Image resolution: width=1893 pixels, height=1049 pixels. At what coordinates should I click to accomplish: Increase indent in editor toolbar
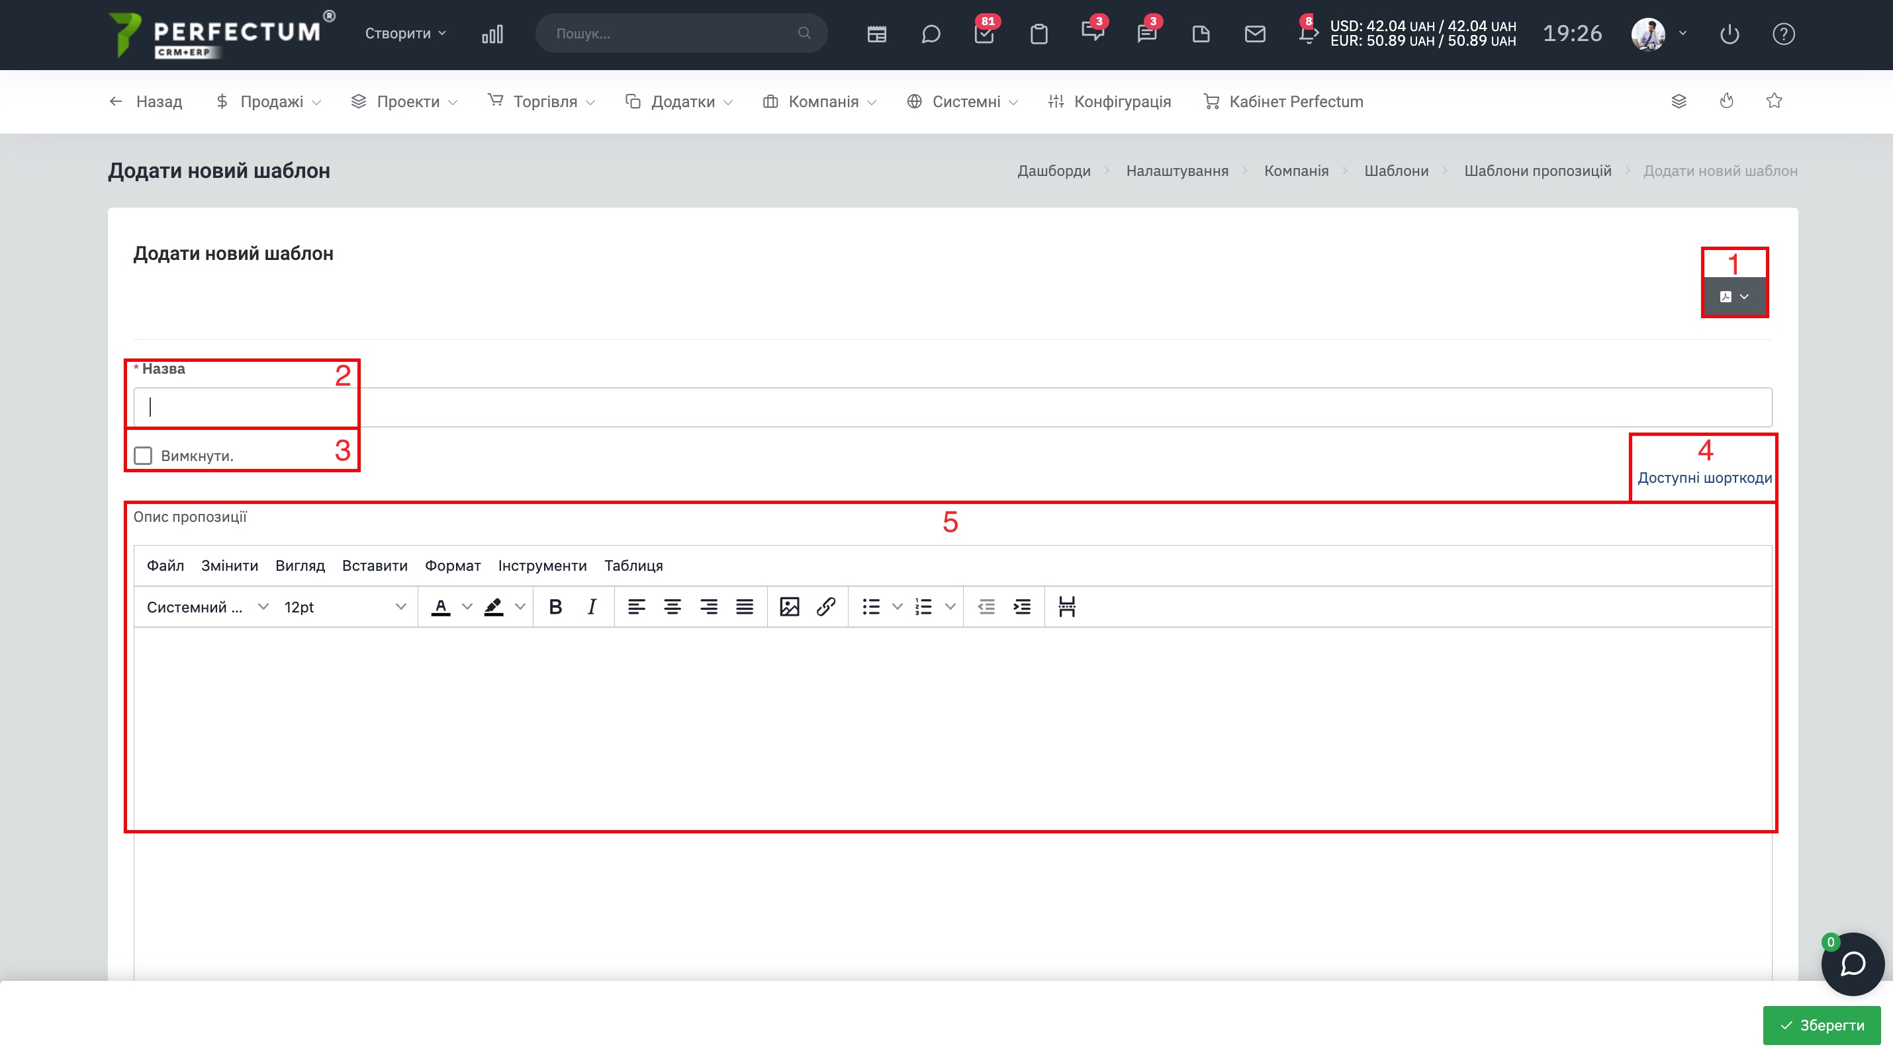point(1022,607)
